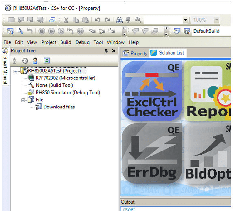Launch the ErrDbg QE tool tile
Image resolution: width=235 pixels, height=211 pixels.
click(151, 154)
